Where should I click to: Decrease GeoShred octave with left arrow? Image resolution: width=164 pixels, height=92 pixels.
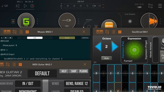click(x=98, y=47)
